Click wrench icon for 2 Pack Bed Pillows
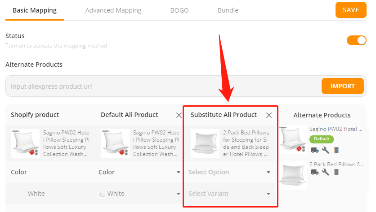The image size is (376, 212). [x=326, y=172]
